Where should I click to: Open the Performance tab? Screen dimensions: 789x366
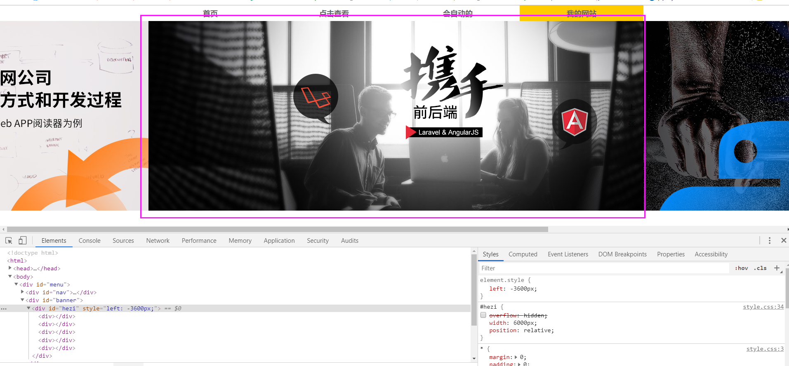199,241
